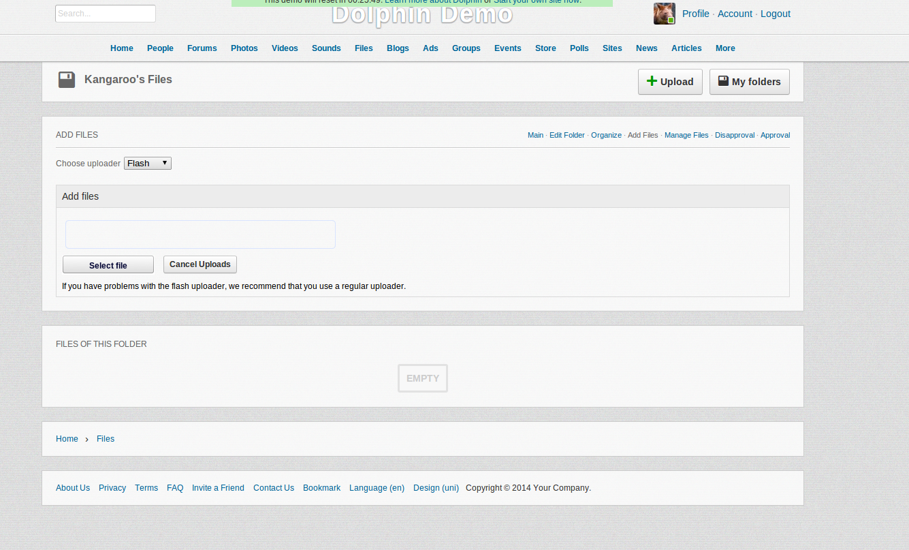Click Logout in the header

(x=776, y=14)
